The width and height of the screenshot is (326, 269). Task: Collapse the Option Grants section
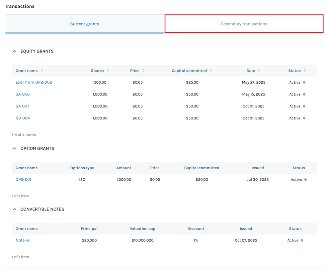(x=14, y=149)
